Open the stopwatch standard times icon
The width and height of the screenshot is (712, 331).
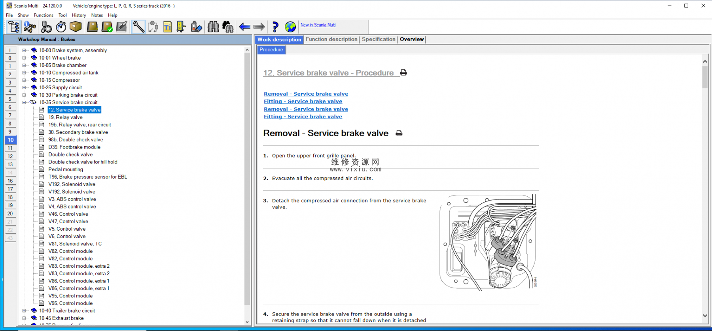[x=61, y=27]
